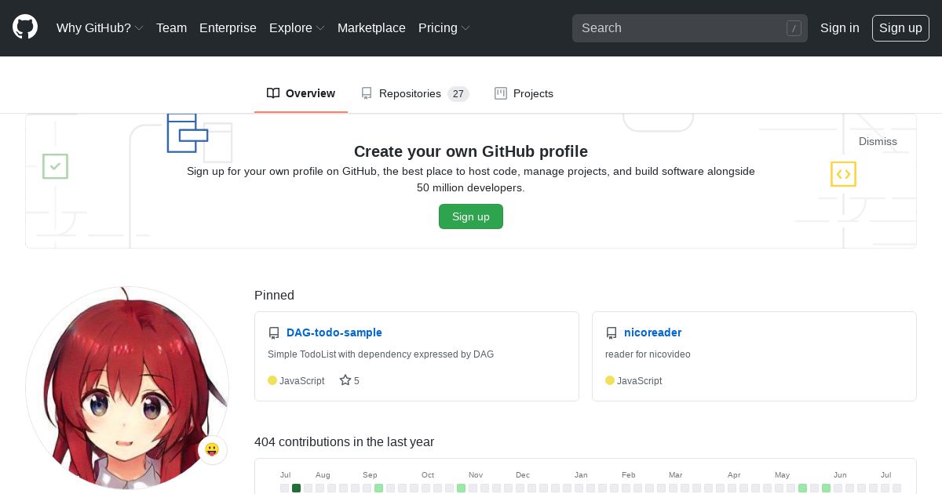
Task: Click the emoji status badge on the avatar
Action: tap(212, 450)
